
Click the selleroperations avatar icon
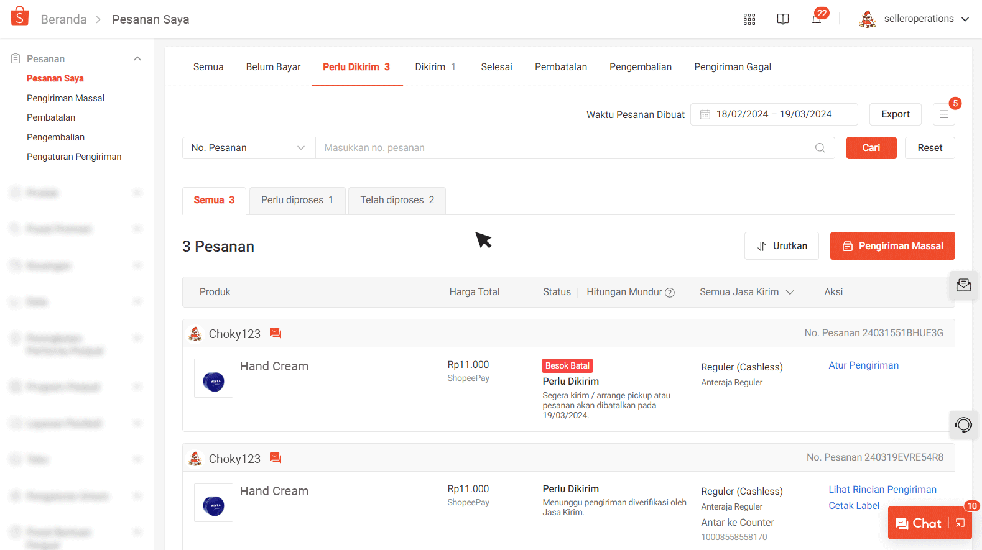coord(868,19)
